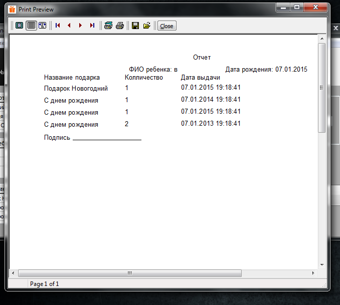Click Подарок Новогодний row name
Screen dimensions: 340x305
point(76,88)
